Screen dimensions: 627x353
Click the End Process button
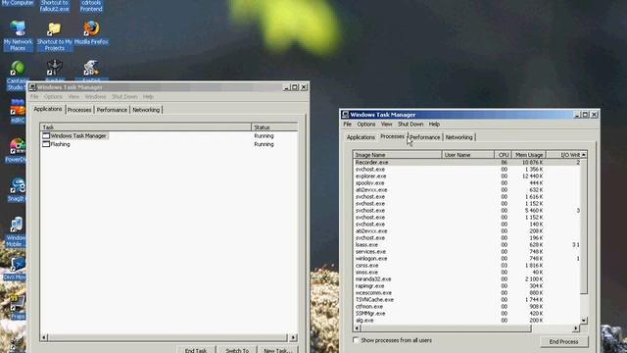[x=564, y=342]
